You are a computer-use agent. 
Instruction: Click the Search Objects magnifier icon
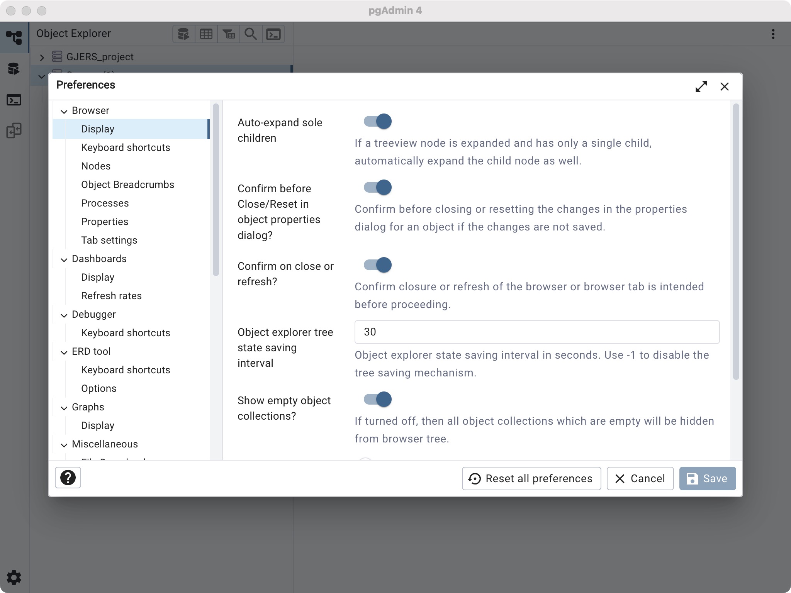click(251, 34)
